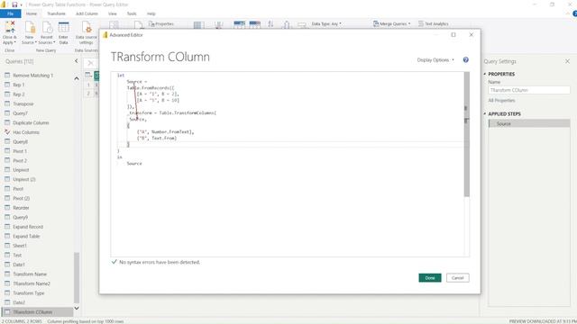The height and width of the screenshot is (324, 577).
Task: Switch to the Transform ribbon tab
Action: (56, 13)
